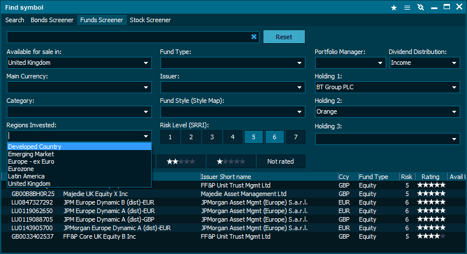Toggle risk level 5 filter
The image size is (467, 254).
(x=254, y=137)
